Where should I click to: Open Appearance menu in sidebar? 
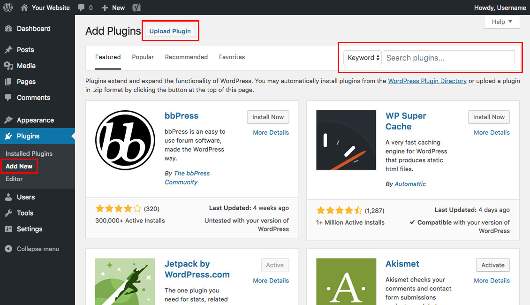tap(35, 120)
